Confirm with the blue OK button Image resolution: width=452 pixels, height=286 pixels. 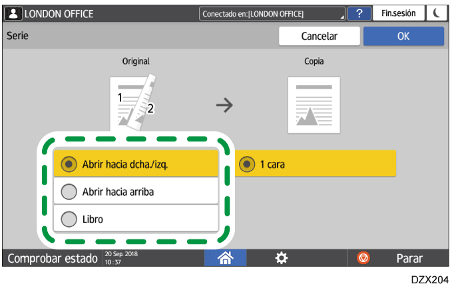pyautogui.click(x=403, y=36)
